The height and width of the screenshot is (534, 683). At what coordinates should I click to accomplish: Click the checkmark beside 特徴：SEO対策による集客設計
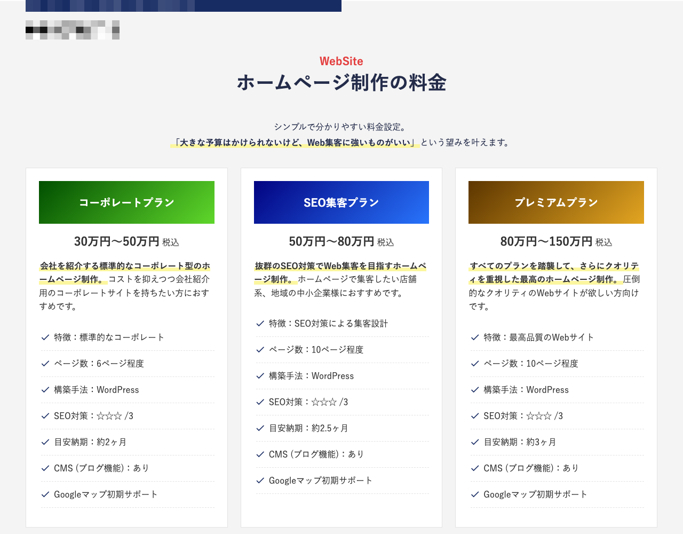pos(260,324)
